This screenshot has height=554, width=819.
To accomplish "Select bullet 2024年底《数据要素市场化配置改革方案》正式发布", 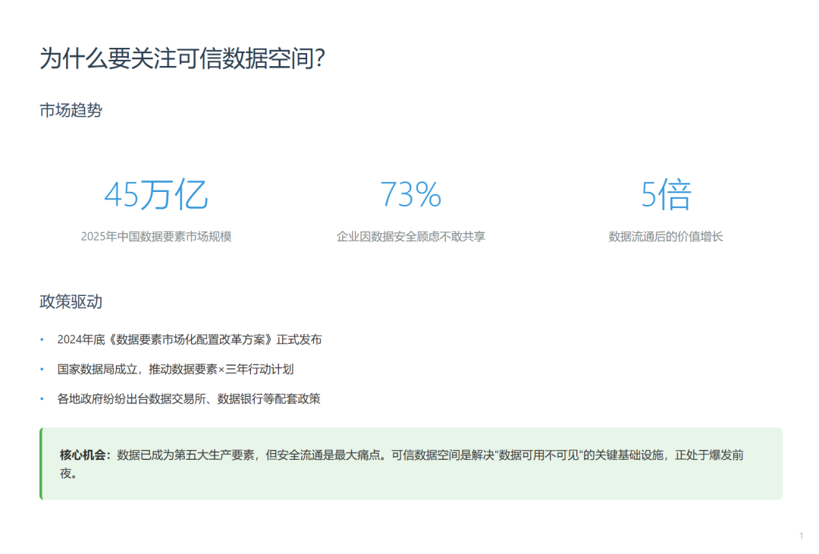I will click(x=189, y=340).
